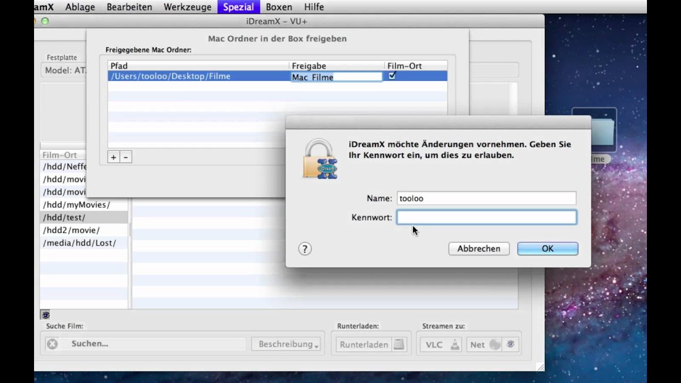
Task: Click the VLC cone icon
Action: tap(455, 345)
